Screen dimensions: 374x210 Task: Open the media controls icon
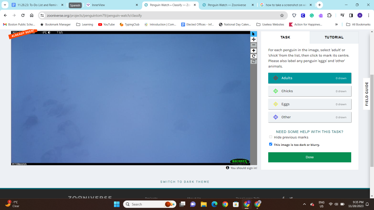(342, 15)
